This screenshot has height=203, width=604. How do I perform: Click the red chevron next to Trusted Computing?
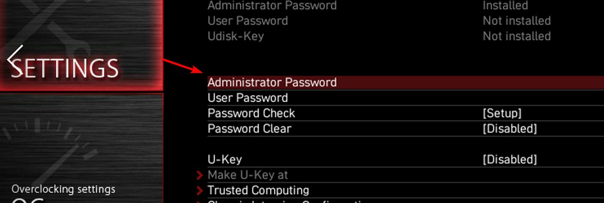[x=199, y=191]
